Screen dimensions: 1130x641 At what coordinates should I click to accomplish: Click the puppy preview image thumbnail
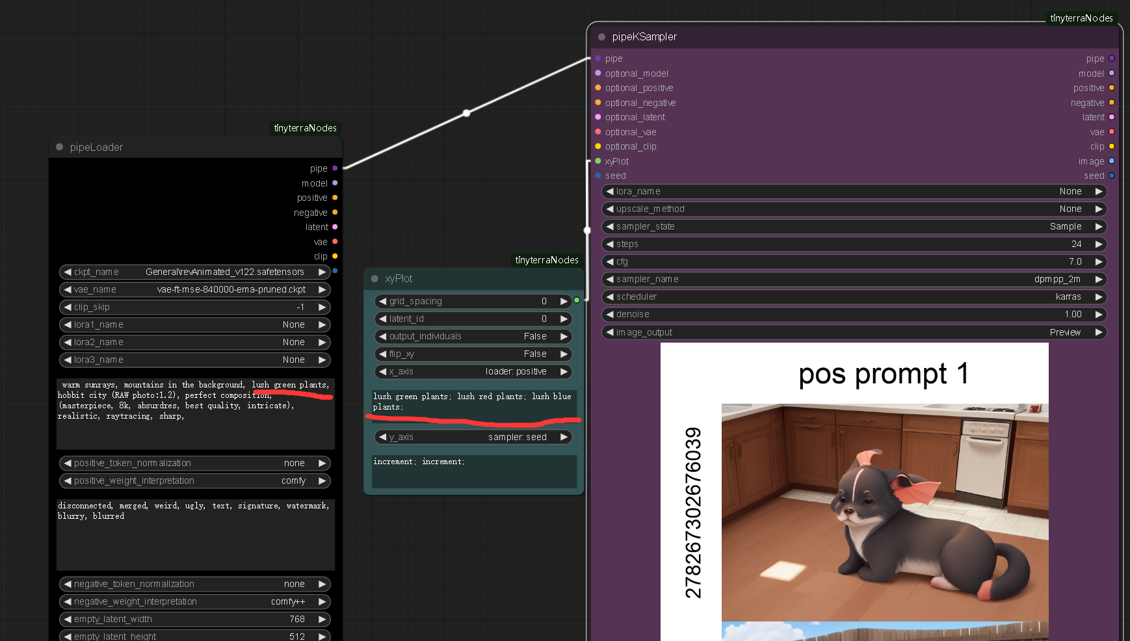(884, 514)
